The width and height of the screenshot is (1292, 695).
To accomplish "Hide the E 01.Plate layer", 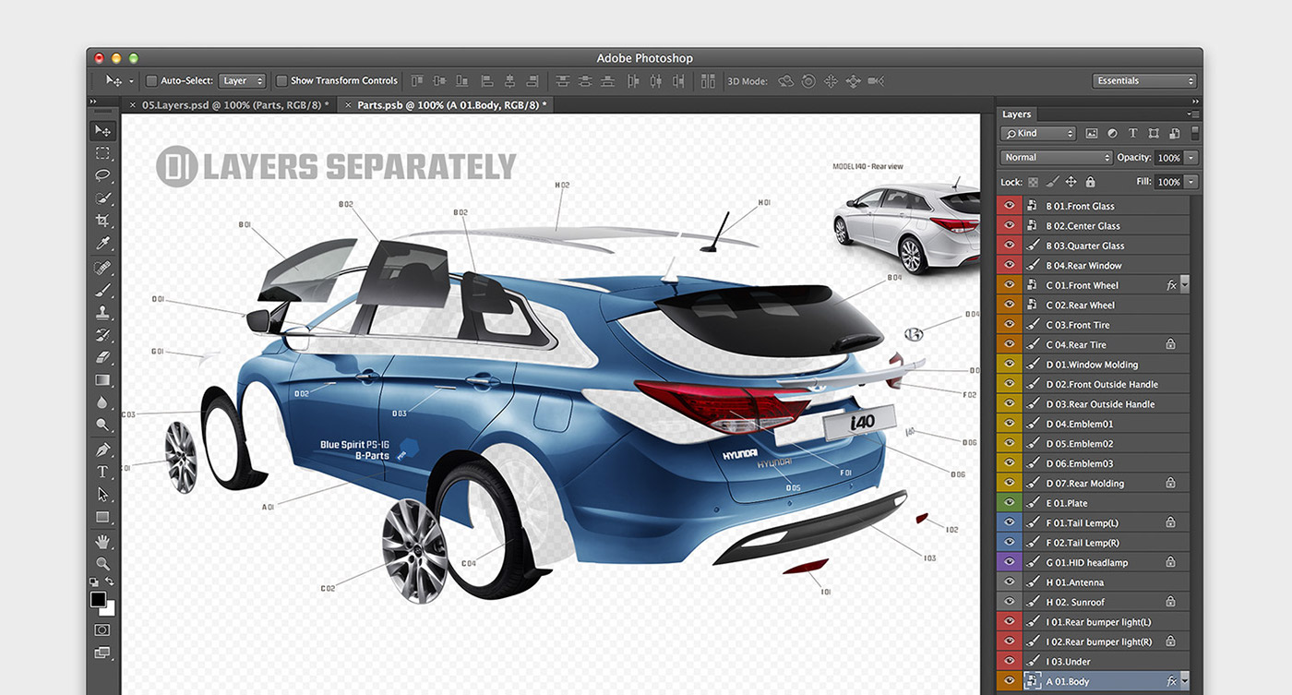I will 1009,503.
